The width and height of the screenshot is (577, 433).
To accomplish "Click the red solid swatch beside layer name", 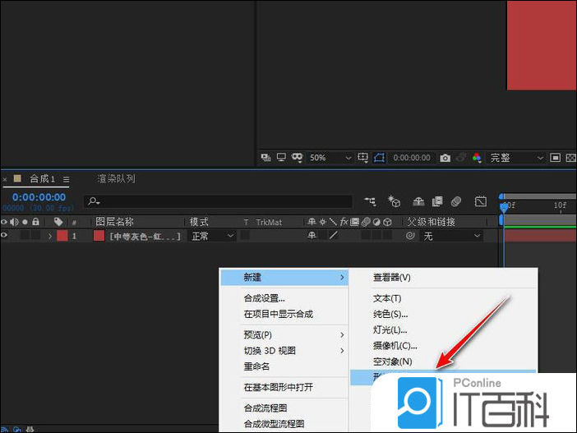I will (99, 236).
